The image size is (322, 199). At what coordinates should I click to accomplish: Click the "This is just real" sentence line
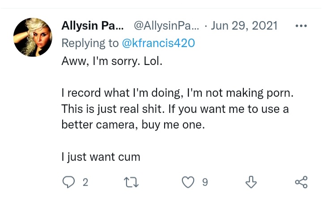(175, 109)
